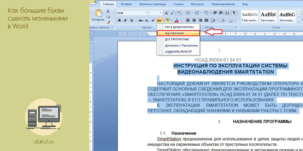Toggle italic К formatting
Screen dimensions: 303x151
coord(125,20)
